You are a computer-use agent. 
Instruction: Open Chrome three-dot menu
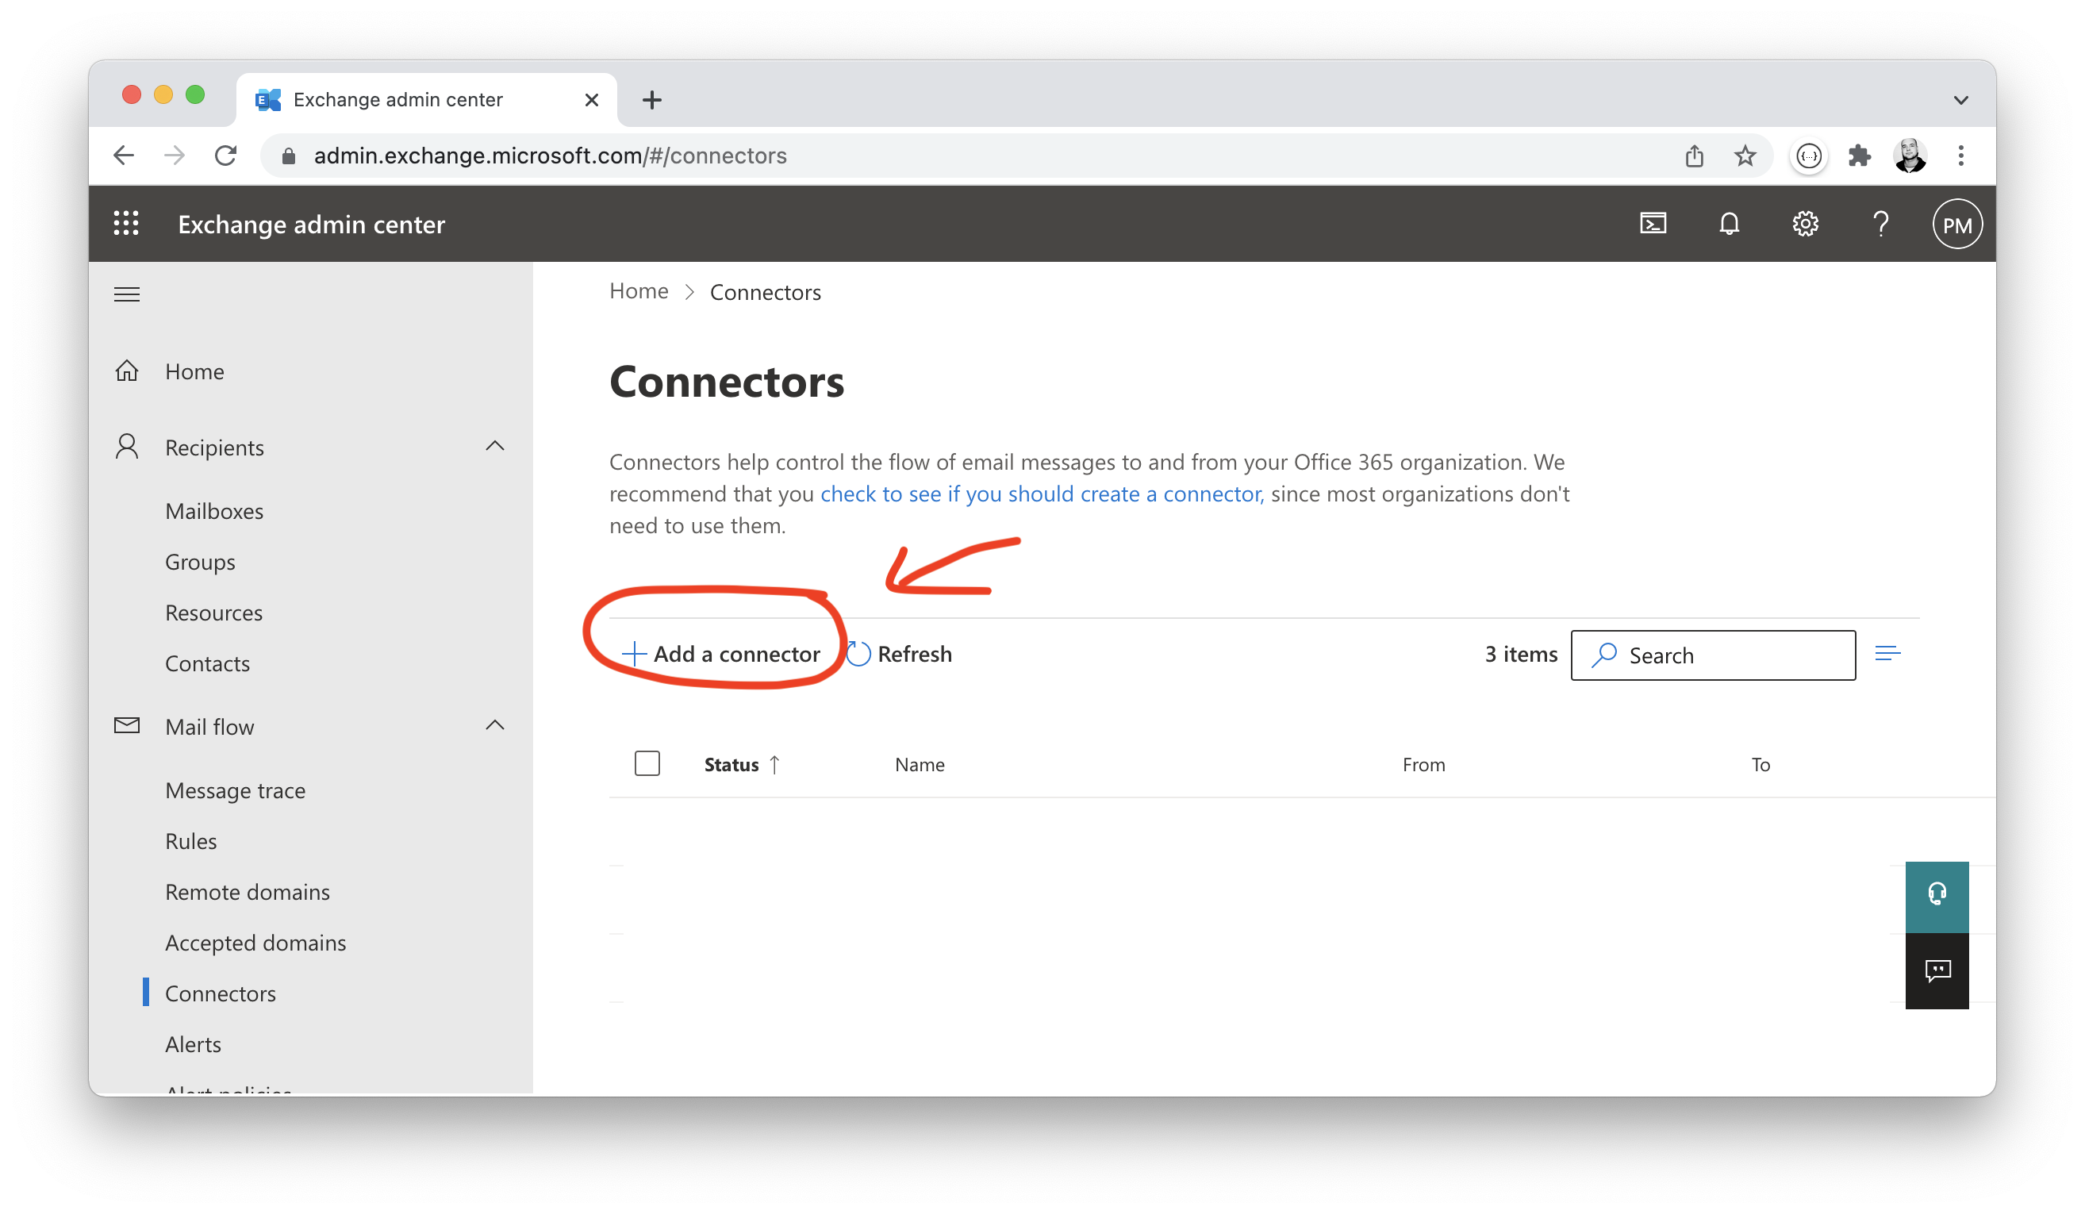click(x=1960, y=156)
